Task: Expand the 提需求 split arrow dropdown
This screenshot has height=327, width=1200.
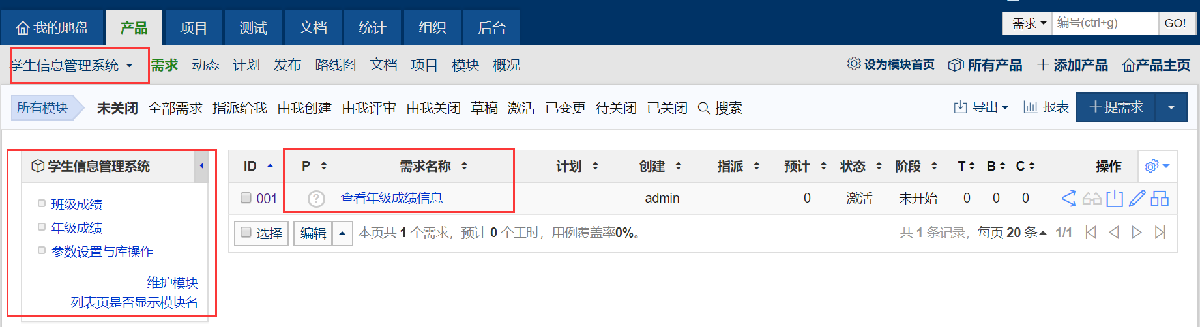Action: pyautogui.click(x=1171, y=107)
